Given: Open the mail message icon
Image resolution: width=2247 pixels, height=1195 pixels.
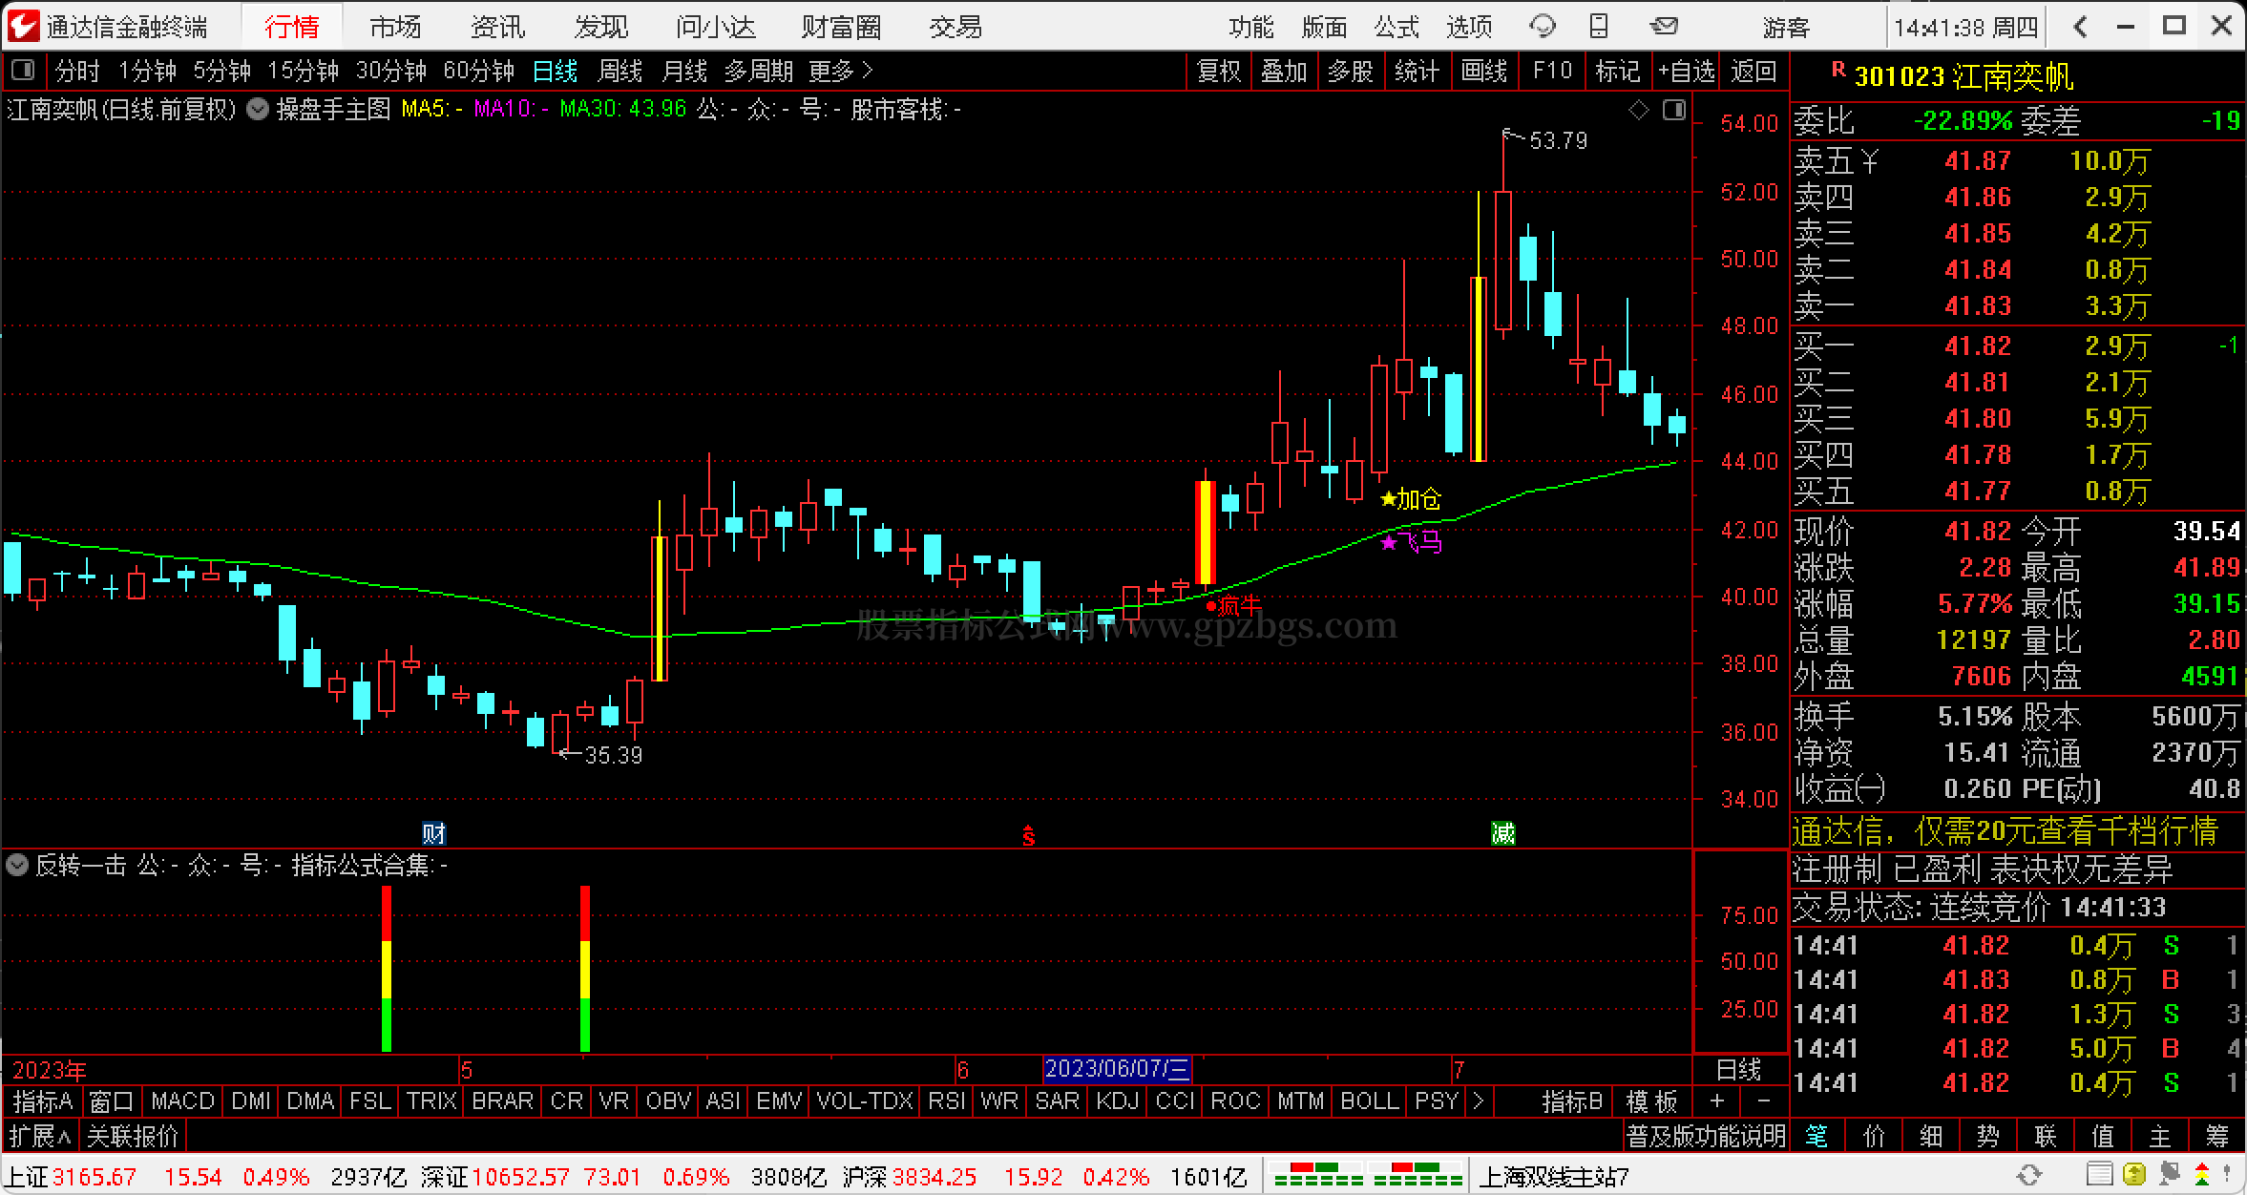Looking at the screenshot, I should coord(1664,27).
